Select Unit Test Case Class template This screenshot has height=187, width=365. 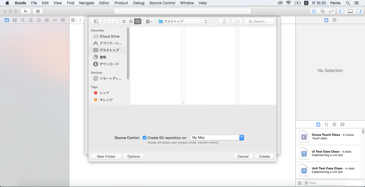pyautogui.click(x=329, y=170)
